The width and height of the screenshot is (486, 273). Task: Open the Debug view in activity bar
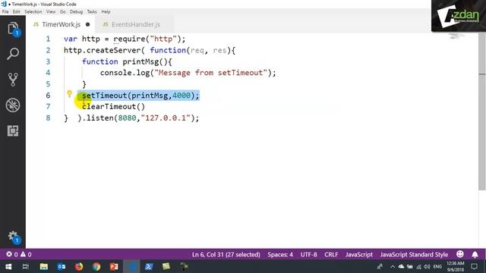coord(13,105)
